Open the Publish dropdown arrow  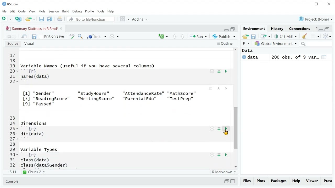[234, 37]
